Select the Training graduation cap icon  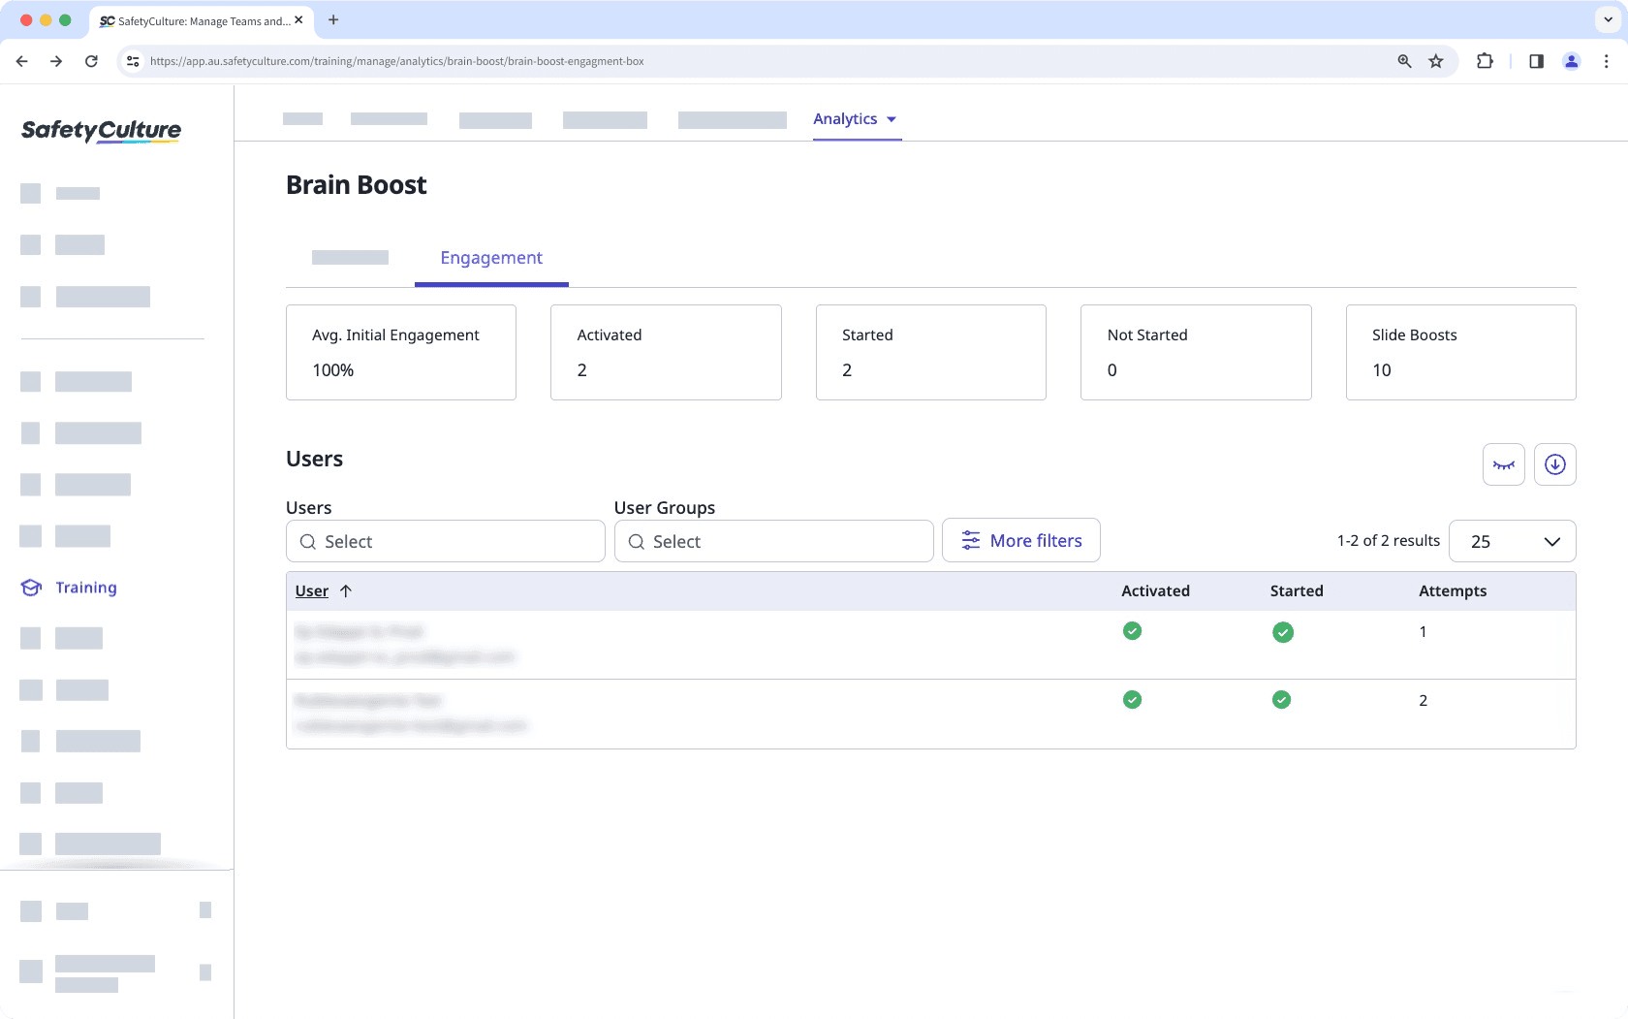coord(30,587)
